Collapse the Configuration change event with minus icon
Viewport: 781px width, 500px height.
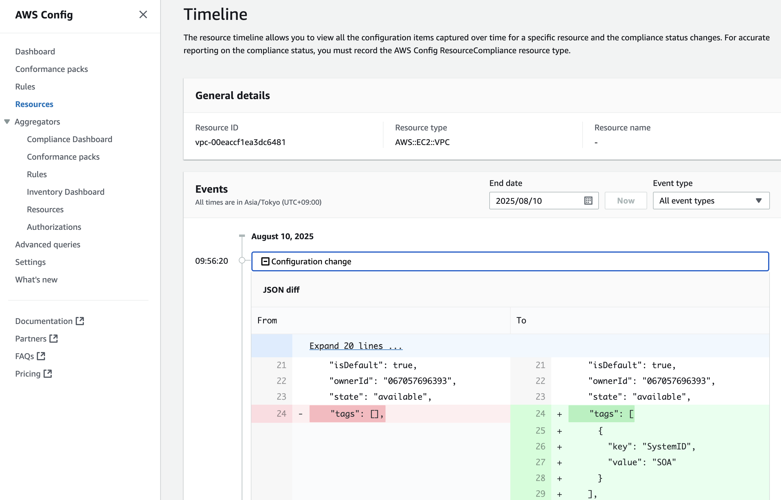tap(265, 261)
